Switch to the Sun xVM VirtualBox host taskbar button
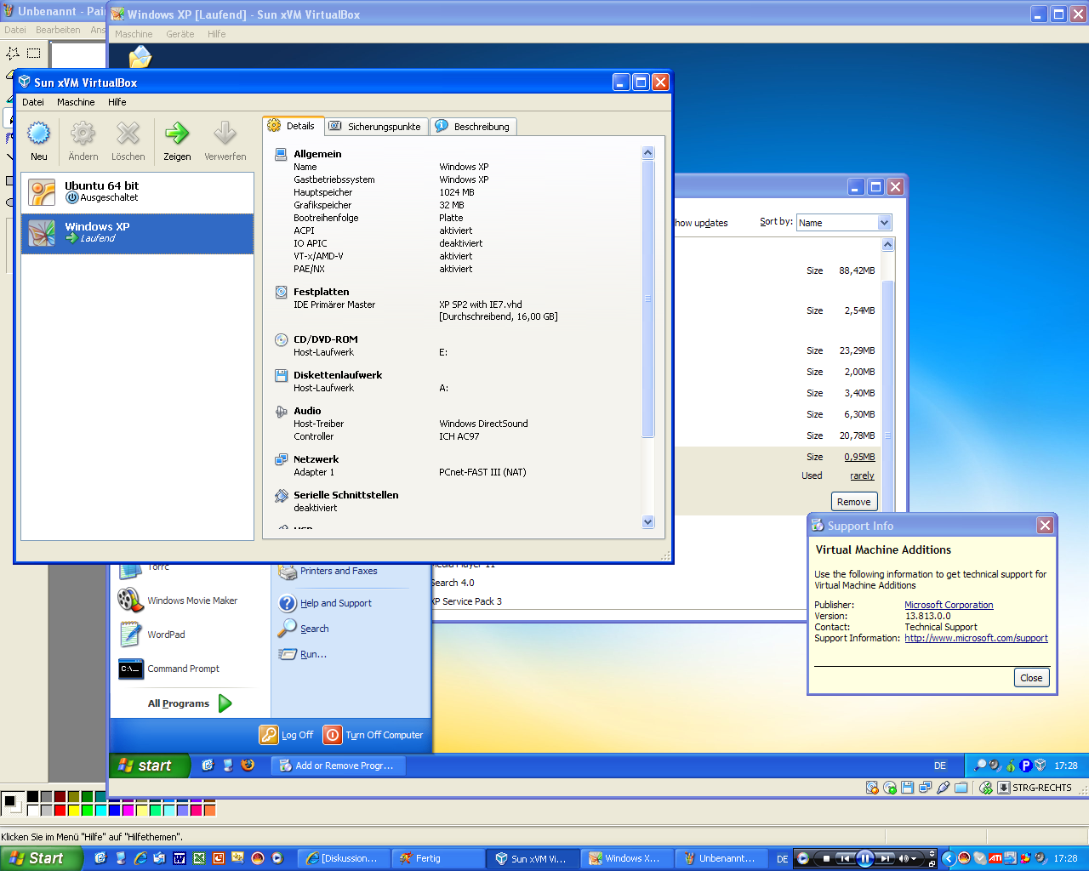Screen dimensions: 1089x871 532,858
